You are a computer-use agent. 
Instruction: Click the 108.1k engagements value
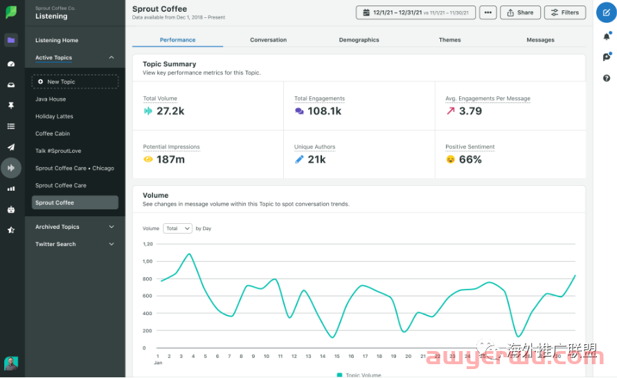pyautogui.click(x=324, y=111)
